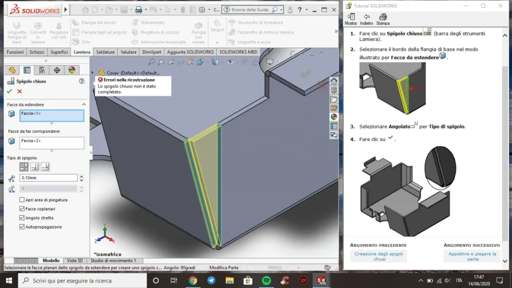Open search dropdown arrow in Ricerca della Guida
The image size is (512, 288).
[281, 10]
